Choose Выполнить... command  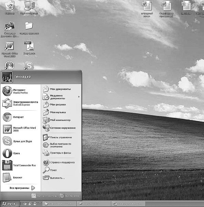57,178
